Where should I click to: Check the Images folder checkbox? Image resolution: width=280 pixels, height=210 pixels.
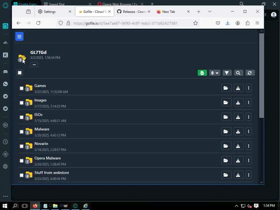point(22,103)
